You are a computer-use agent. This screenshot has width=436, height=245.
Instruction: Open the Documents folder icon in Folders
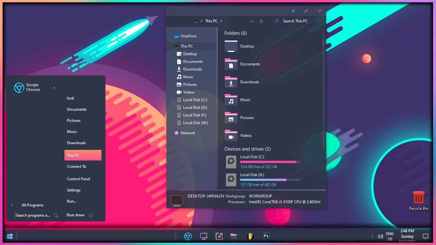(x=231, y=64)
